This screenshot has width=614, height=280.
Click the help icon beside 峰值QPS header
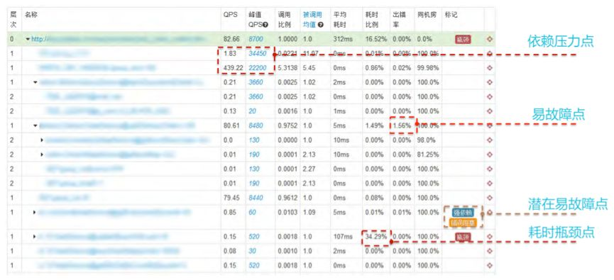265,25
